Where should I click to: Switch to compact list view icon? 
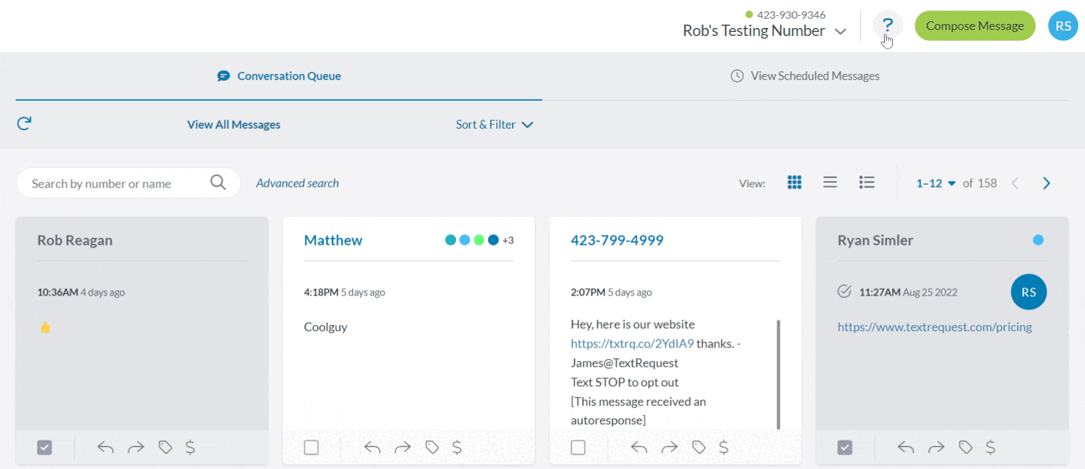(830, 183)
